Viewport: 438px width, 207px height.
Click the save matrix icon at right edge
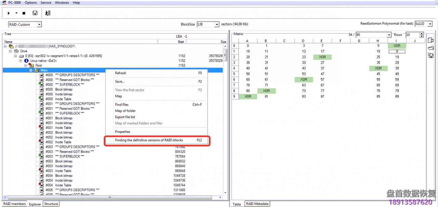(x=431, y=55)
